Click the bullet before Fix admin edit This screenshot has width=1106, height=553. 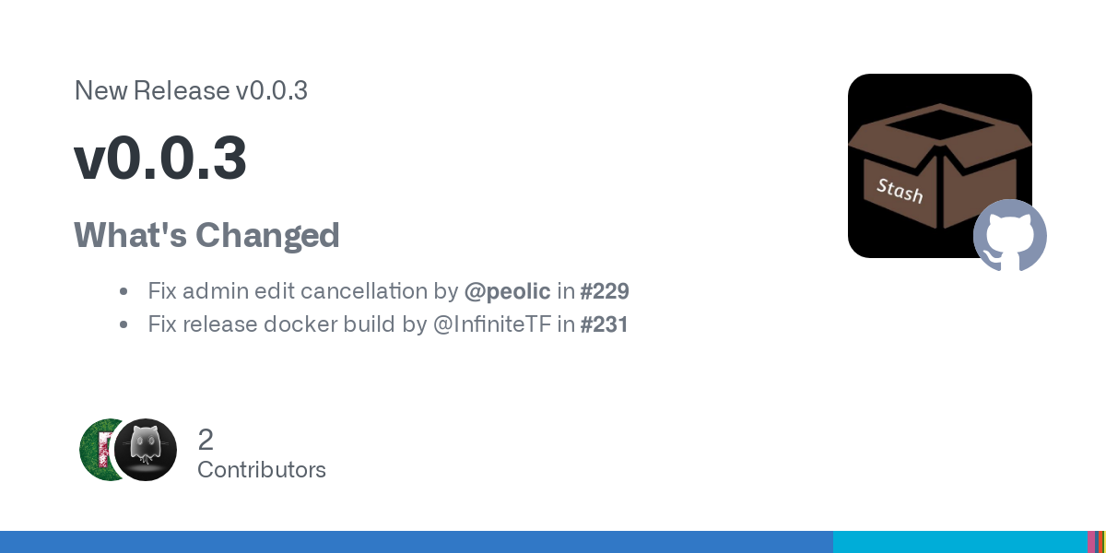tap(124, 292)
